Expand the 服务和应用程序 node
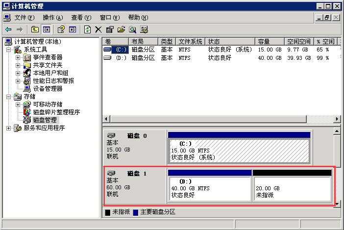The height and width of the screenshot is (230, 344). (x=8, y=128)
